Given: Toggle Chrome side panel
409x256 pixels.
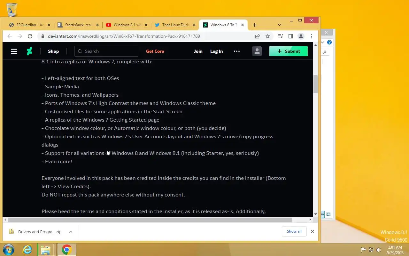Looking at the screenshot, I should pyautogui.click(x=291, y=36).
